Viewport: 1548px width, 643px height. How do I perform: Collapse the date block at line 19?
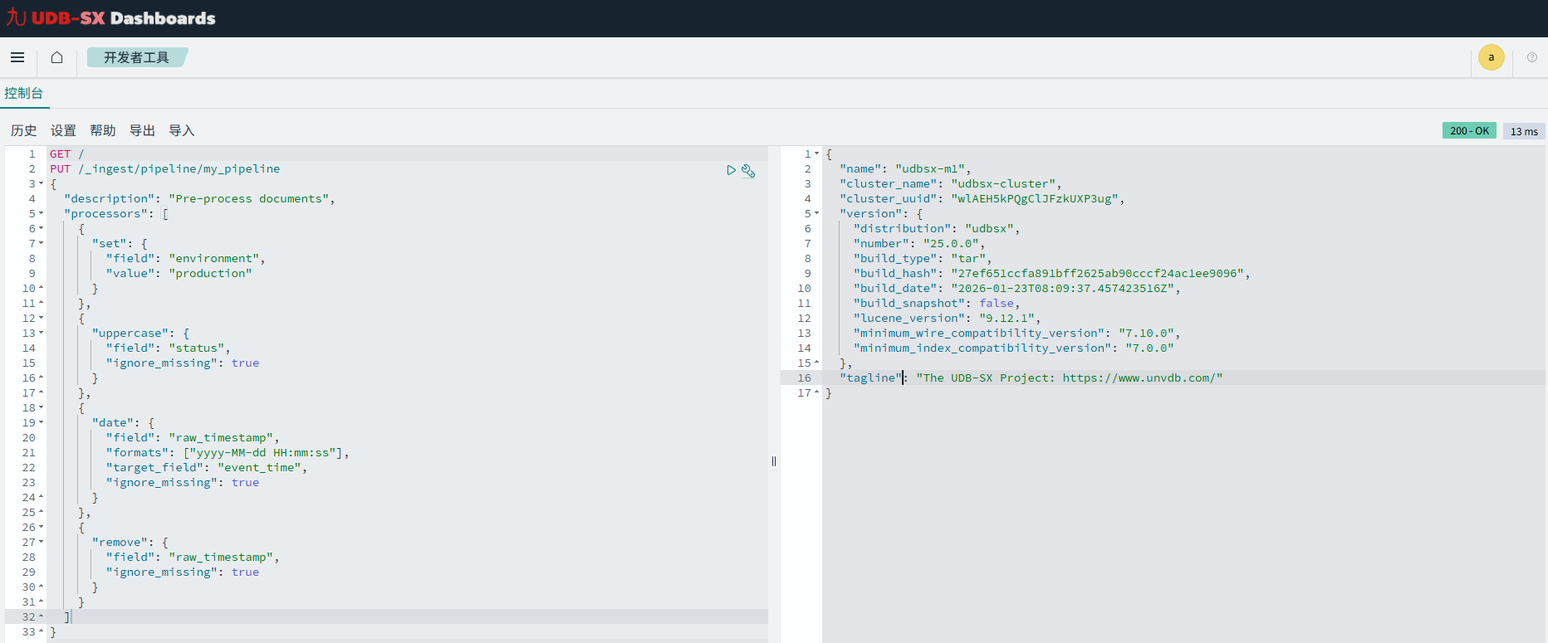41,423
